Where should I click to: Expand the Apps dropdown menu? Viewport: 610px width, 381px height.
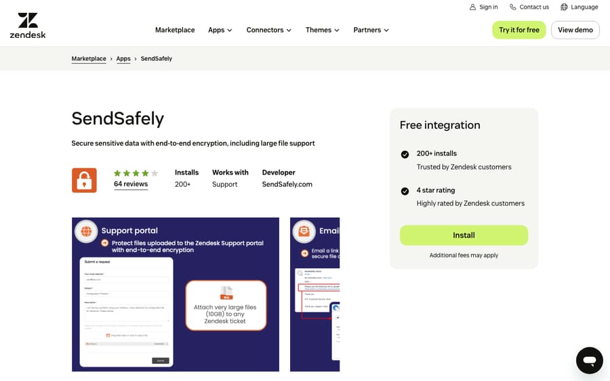tap(220, 30)
